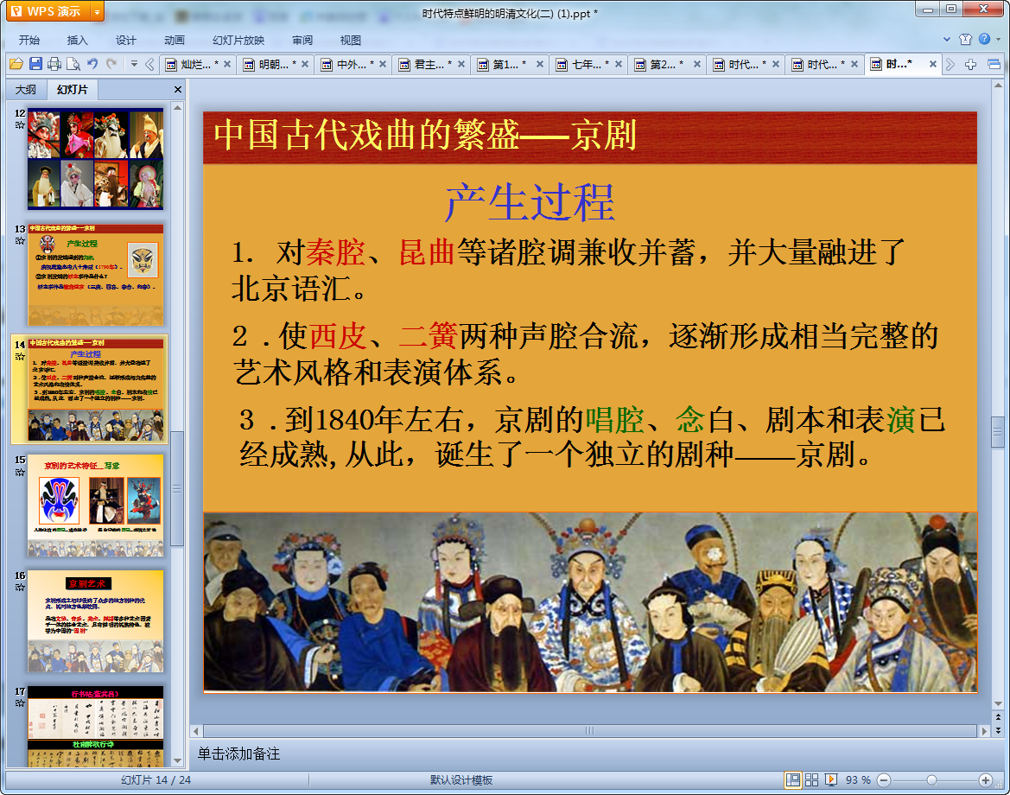Viewport: 1010px width, 795px height.
Task: Open the window list icon beside new-tab button
Action: click(994, 65)
